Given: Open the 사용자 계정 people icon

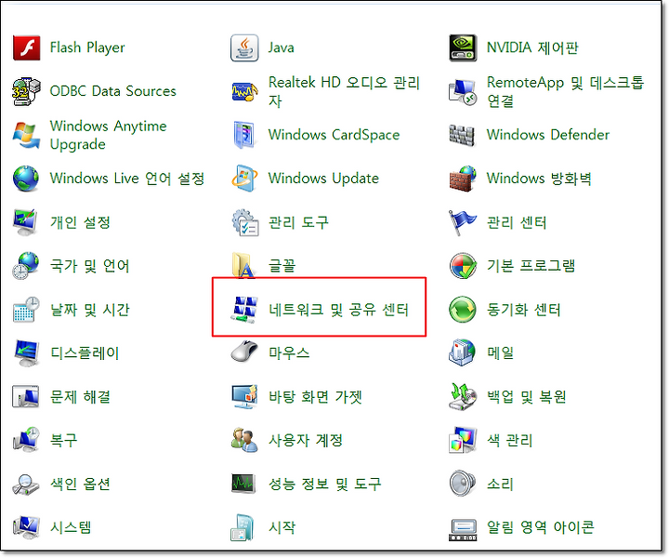Looking at the screenshot, I should 244,440.
